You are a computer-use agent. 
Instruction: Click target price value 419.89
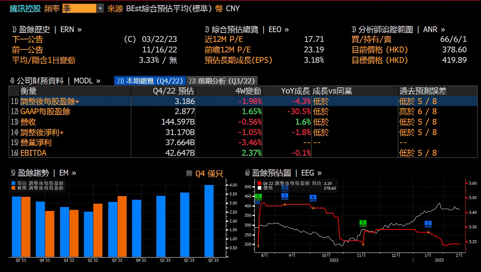tap(454, 60)
